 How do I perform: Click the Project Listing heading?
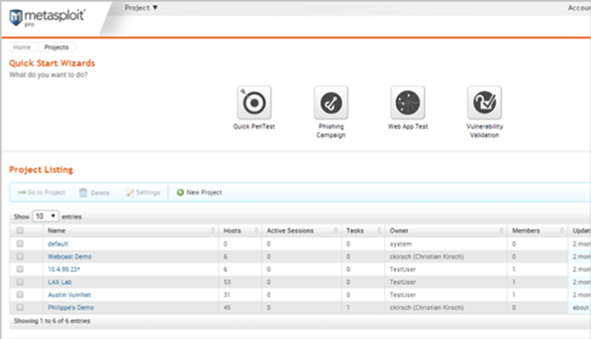pos(41,169)
